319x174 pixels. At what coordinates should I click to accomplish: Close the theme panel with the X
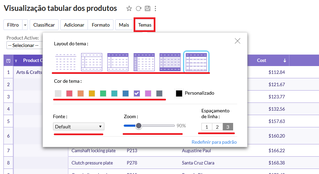click(x=238, y=41)
